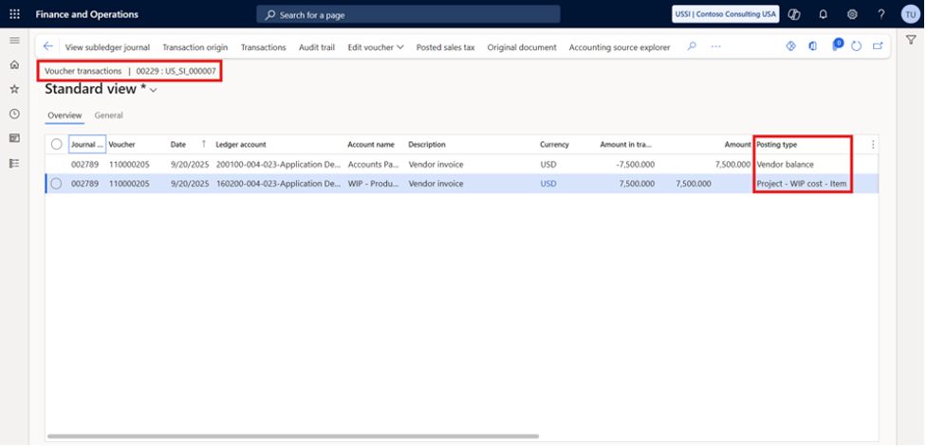The image size is (927, 447).
Task: Switch company USSI Contoso Consulting USA
Action: (726, 14)
